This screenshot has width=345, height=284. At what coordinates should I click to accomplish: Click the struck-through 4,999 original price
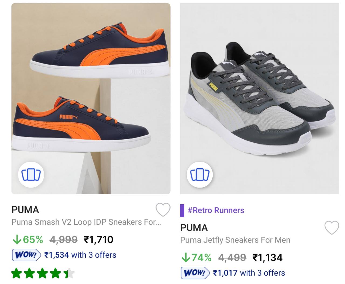click(64, 240)
